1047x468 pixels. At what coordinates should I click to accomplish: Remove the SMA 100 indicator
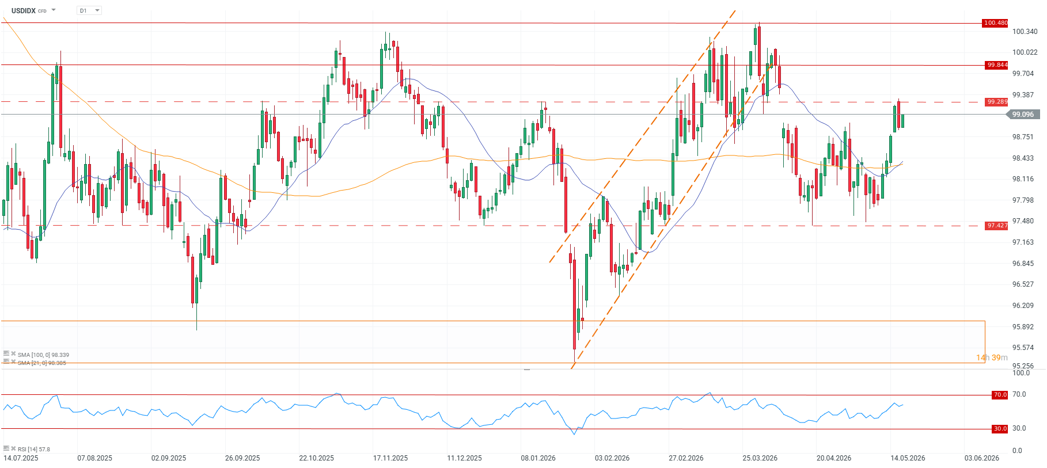[x=13, y=354]
